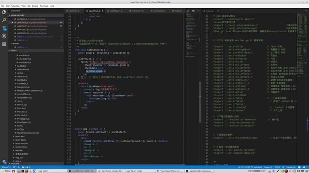
Task: Close the useEffect.js entry in Open Editors
Action: point(12,23)
